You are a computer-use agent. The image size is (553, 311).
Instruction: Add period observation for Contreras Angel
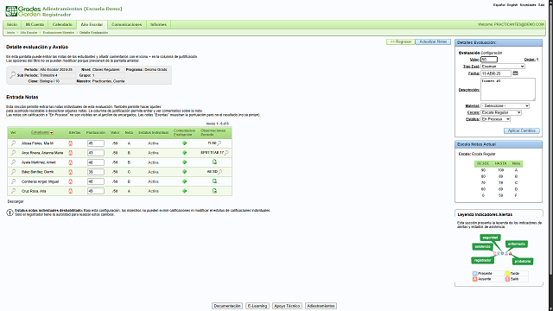[214, 181]
